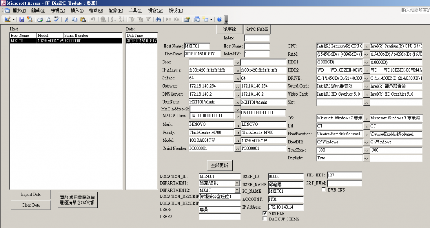Click the USER_ID field with 00006
This screenshot has width=430, height=228.
[286, 176]
